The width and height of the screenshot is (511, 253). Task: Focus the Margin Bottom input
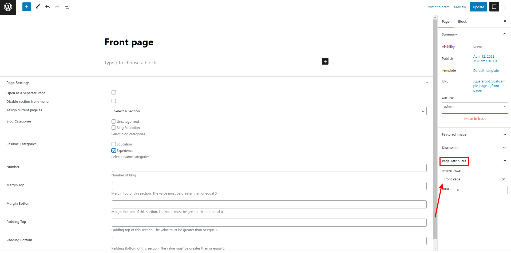(269, 204)
